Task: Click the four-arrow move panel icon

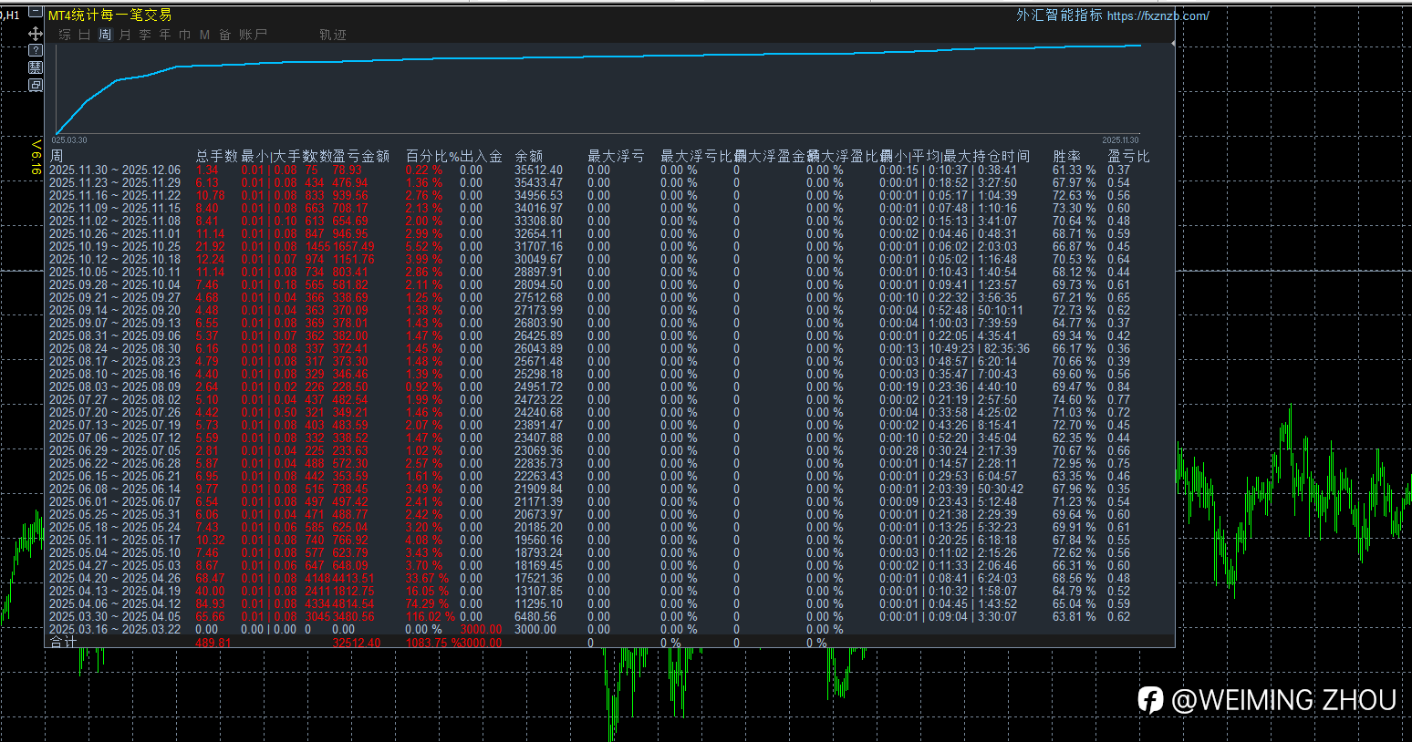Action: 36,33
